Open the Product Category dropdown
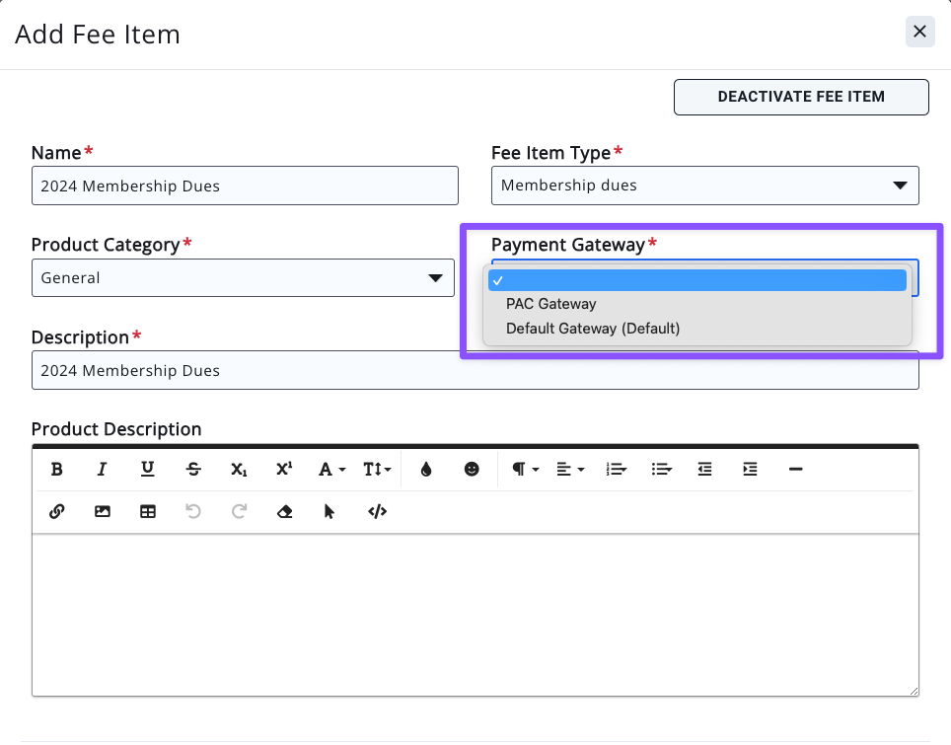 (x=243, y=278)
